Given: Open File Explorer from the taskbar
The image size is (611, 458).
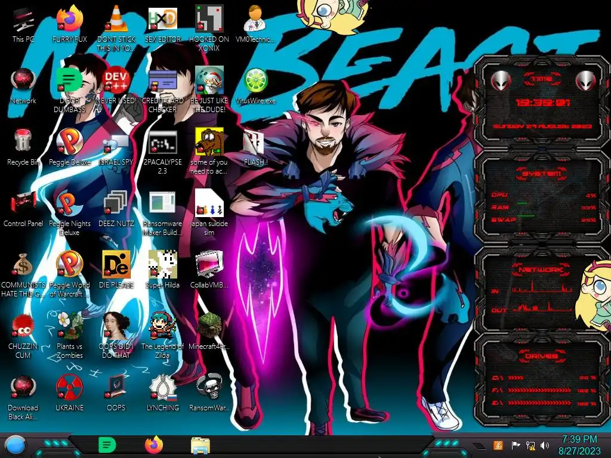Looking at the screenshot, I should pos(200,445).
